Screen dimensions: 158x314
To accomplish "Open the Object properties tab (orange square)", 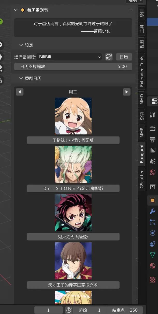I will pos(153,200).
